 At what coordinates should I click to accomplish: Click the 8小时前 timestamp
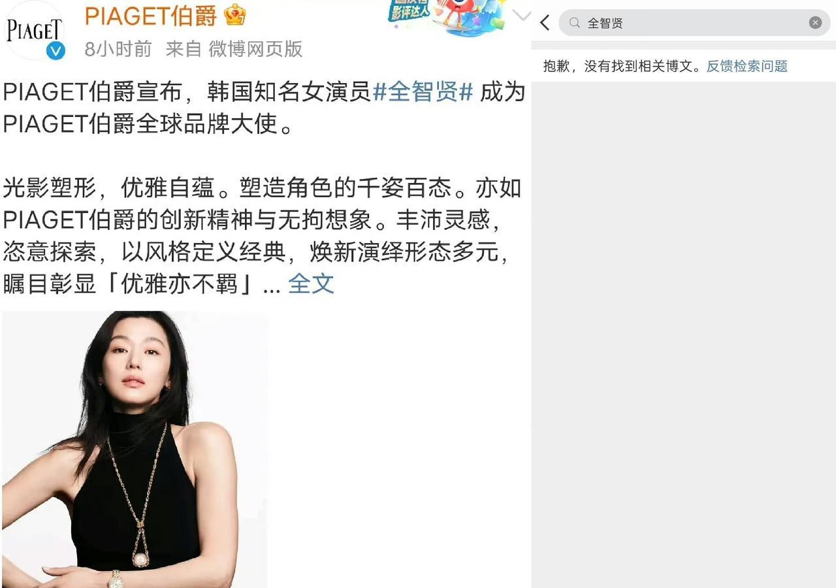(x=118, y=49)
